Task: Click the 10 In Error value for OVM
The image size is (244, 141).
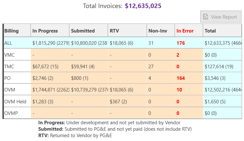Action: click(179, 90)
